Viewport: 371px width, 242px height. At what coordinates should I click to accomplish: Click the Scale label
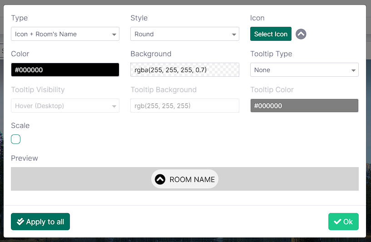20,125
